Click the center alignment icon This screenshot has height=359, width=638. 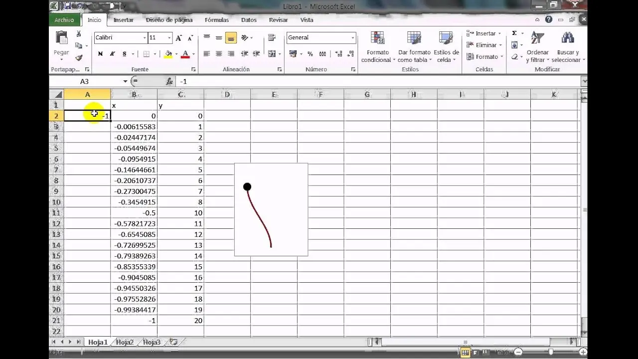coord(218,53)
